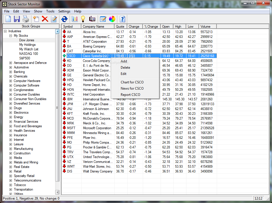This screenshot has width=272, height=203.
Task: Click the bar chart toolbar icon
Action: (x=75, y=19)
